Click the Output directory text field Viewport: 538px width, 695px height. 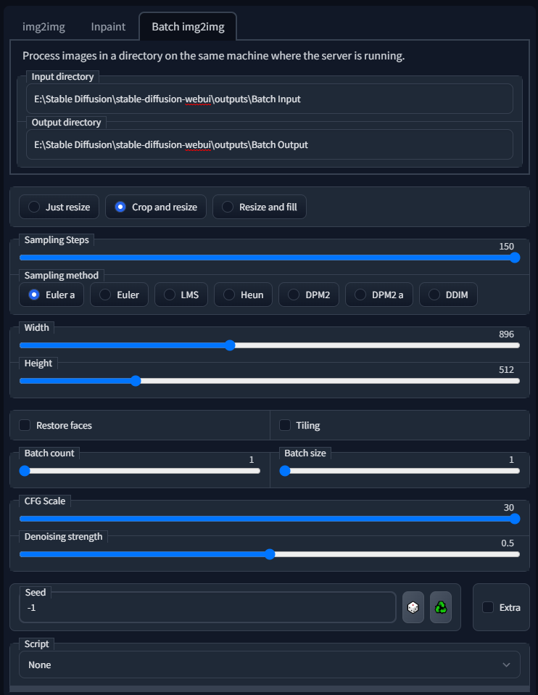tap(270, 144)
